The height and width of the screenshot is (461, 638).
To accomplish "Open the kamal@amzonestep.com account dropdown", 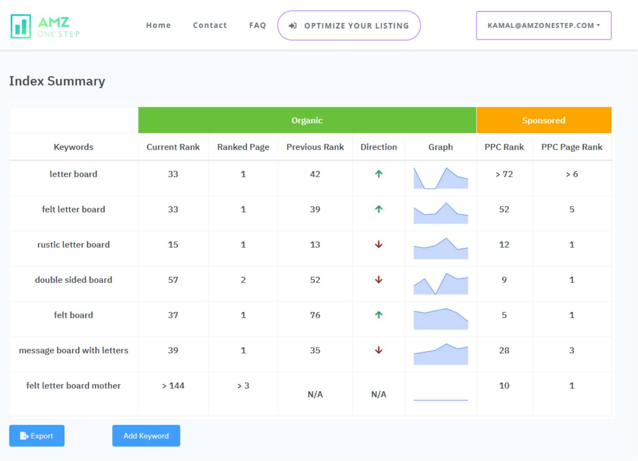I will point(543,26).
